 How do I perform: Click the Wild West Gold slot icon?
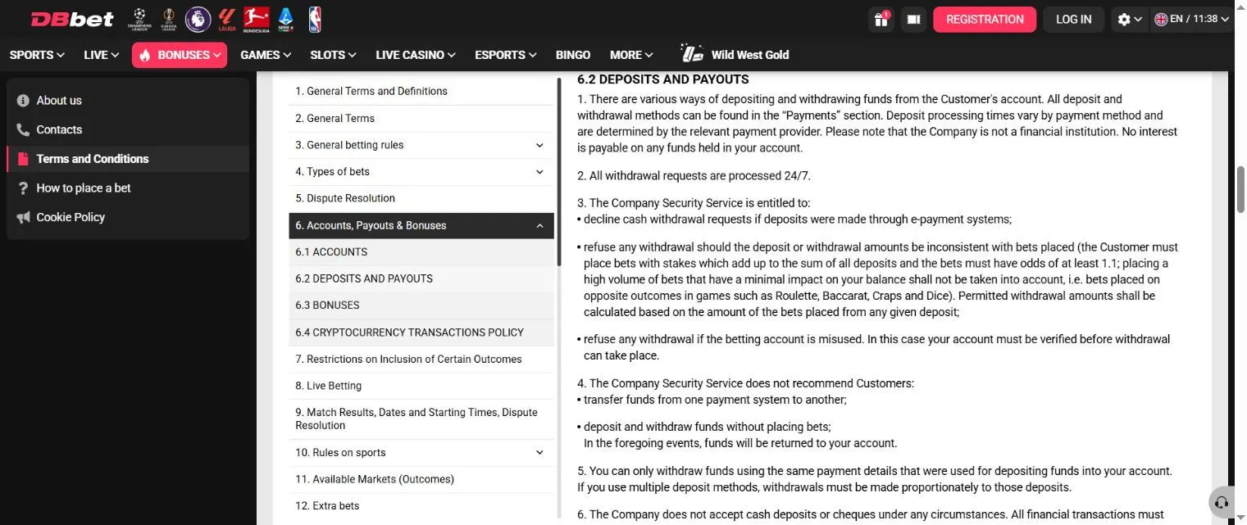point(693,54)
